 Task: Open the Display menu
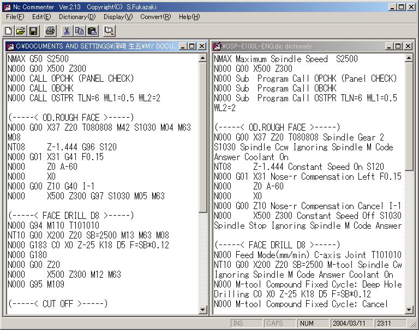tap(118, 17)
